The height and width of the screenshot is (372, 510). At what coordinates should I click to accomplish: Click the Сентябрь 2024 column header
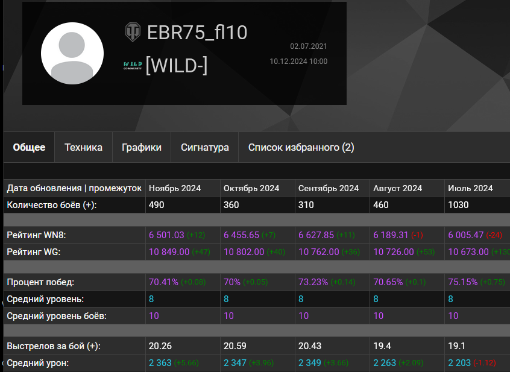click(x=329, y=188)
